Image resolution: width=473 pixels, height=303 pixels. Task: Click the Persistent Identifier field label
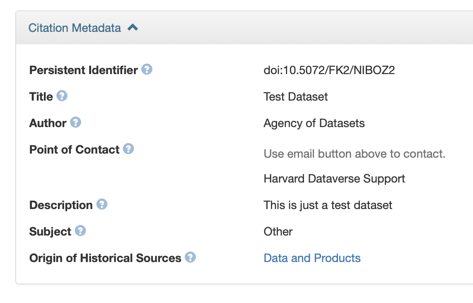click(x=83, y=70)
